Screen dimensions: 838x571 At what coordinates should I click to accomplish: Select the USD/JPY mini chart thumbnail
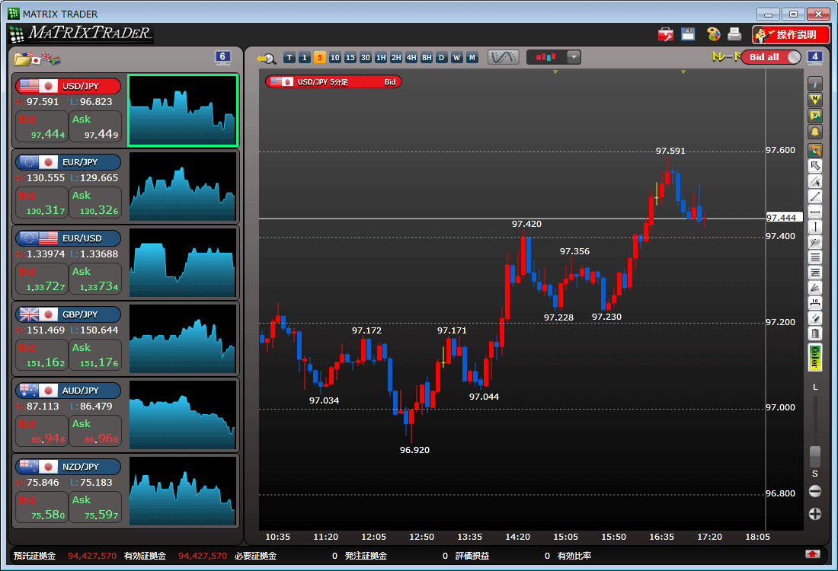[183, 110]
